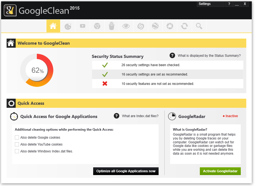Activate GoogleRadar

pos(220,171)
